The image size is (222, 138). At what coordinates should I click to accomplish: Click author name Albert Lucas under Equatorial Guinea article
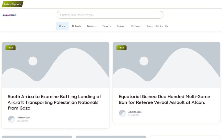point(135,112)
